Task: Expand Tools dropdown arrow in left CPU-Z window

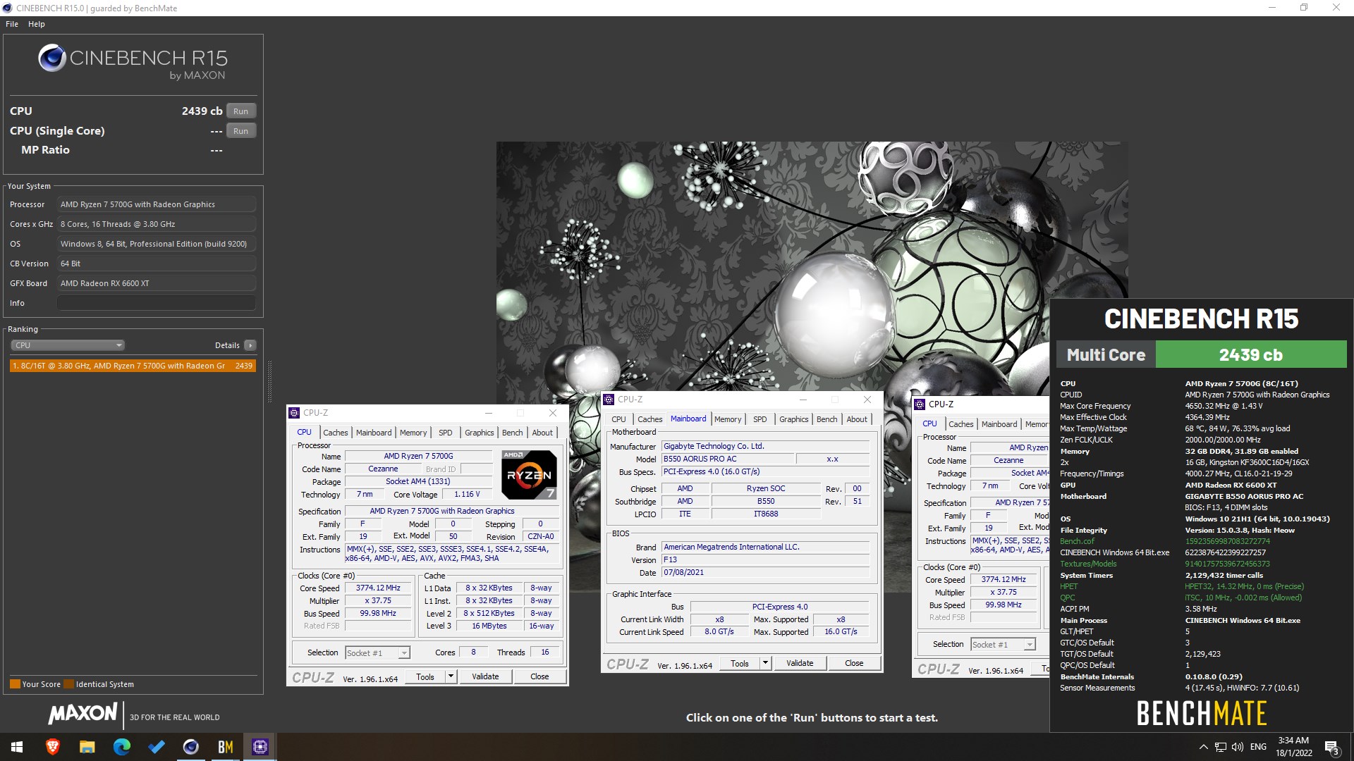Action: 451,677
